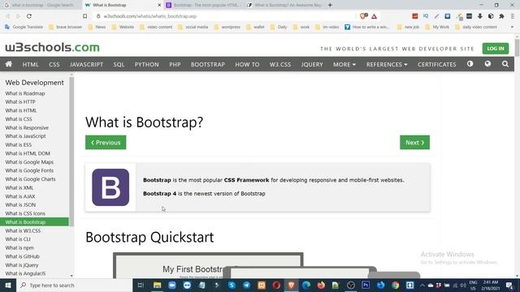Viewport: 520px width, 292px height.
Task: Open the PYTHON menu item
Action: click(x=146, y=64)
